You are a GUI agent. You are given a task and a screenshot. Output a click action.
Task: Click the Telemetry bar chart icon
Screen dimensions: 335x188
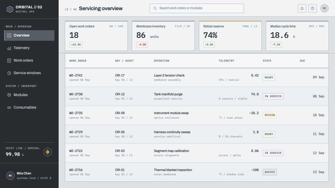point(9,48)
